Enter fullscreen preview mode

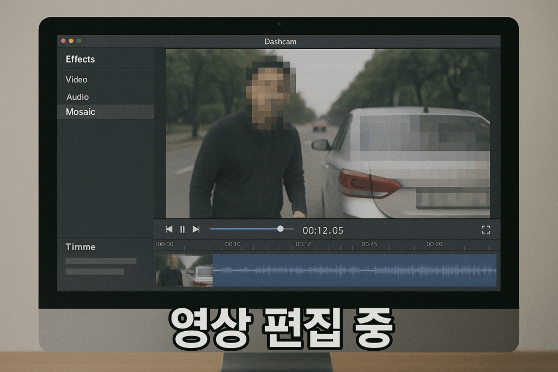pos(486,229)
